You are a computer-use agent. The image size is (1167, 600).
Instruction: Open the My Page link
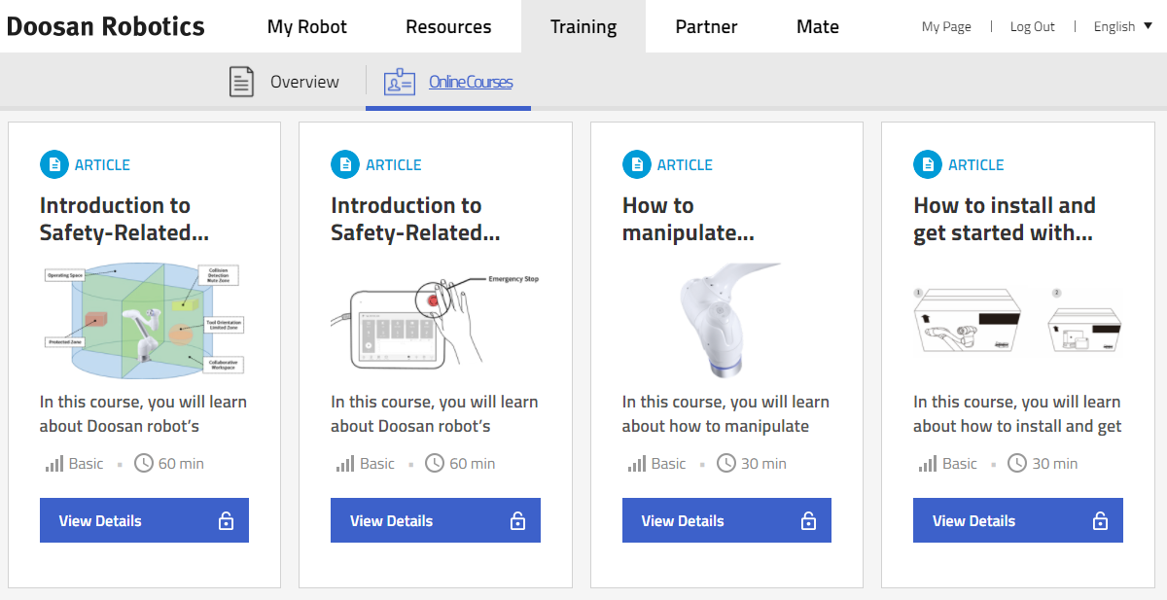tap(946, 26)
